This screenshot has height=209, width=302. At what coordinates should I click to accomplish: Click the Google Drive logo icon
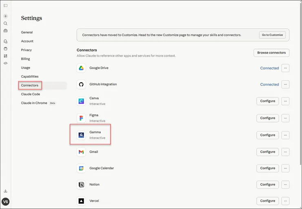pos(81,68)
